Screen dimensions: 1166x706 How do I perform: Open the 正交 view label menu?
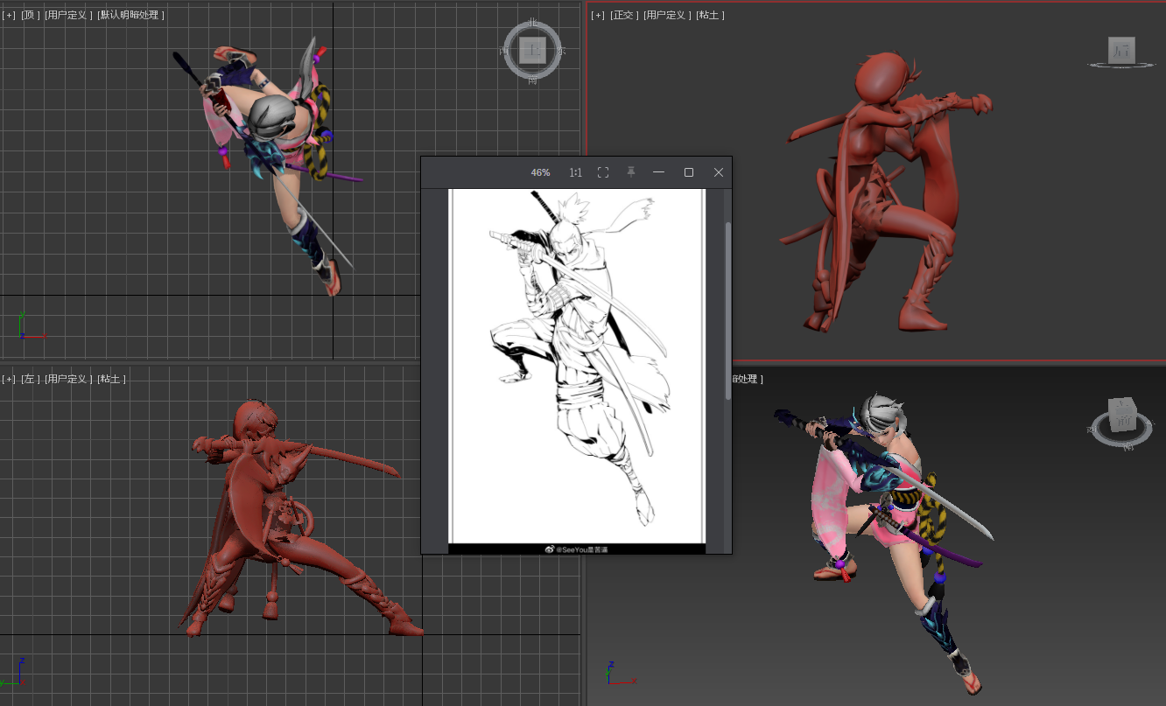625,15
